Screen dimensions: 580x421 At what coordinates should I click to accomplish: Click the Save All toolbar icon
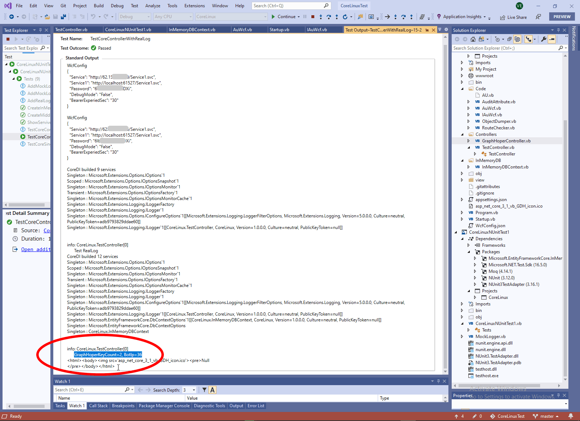click(x=63, y=17)
